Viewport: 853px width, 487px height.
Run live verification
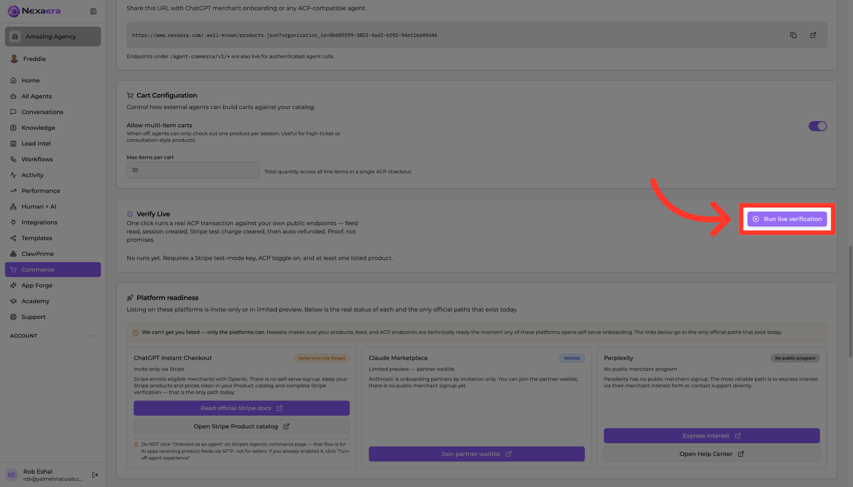click(x=787, y=219)
